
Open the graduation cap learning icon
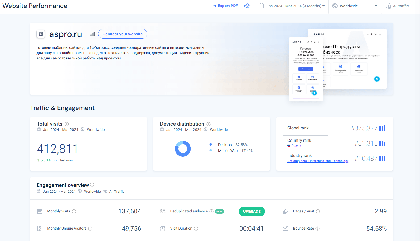click(247, 6)
